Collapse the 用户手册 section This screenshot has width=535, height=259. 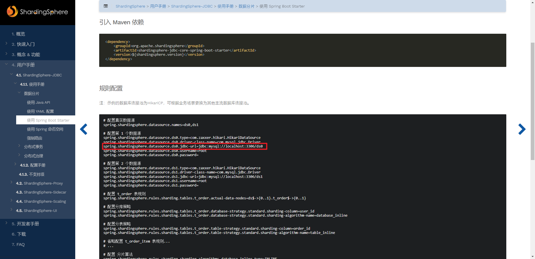coord(6,64)
